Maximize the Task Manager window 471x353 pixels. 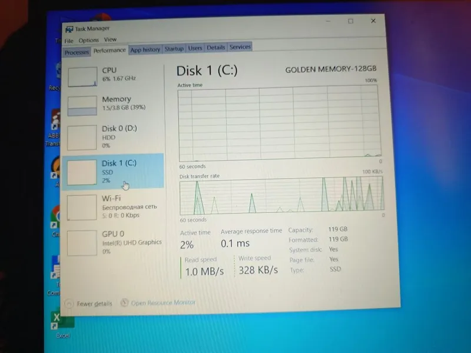click(350, 21)
